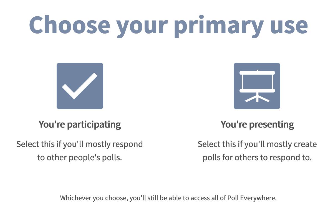Click "Poll Everywhere" in the footer sentence
Screen dimensions: 333x213
tap(252, 198)
